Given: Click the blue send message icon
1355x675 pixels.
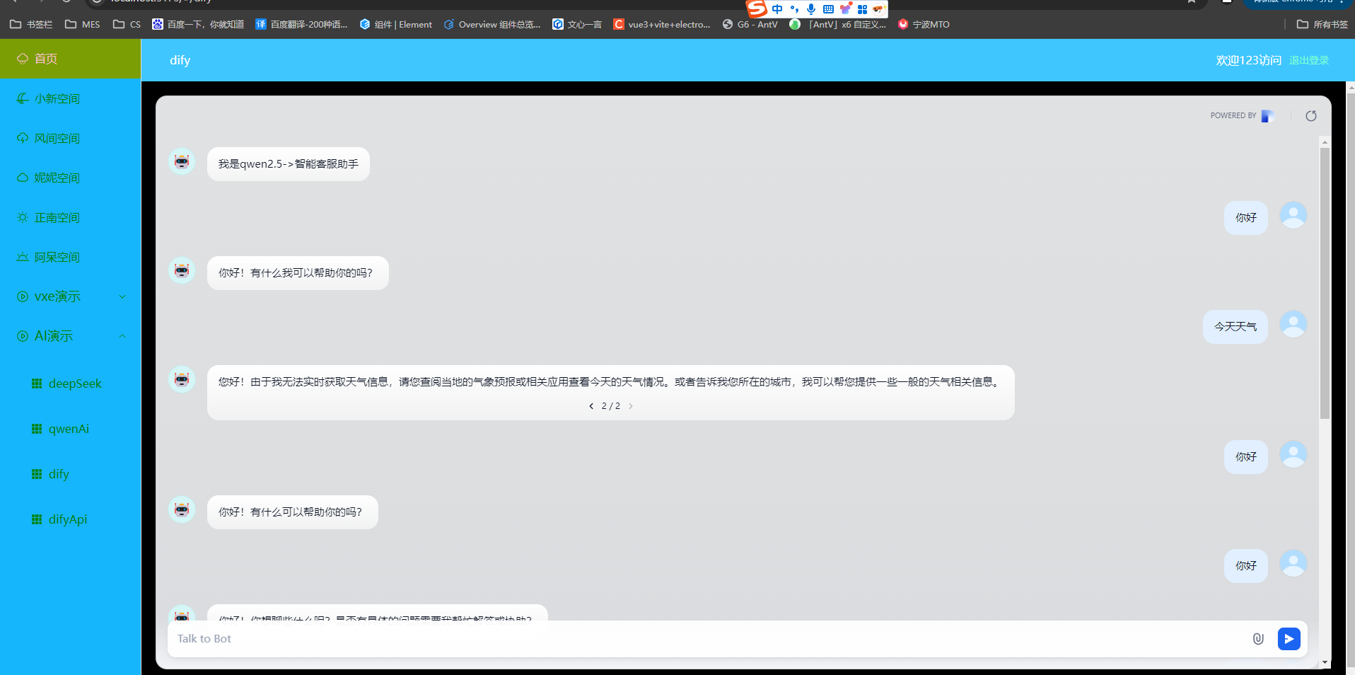Looking at the screenshot, I should pyautogui.click(x=1289, y=638).
